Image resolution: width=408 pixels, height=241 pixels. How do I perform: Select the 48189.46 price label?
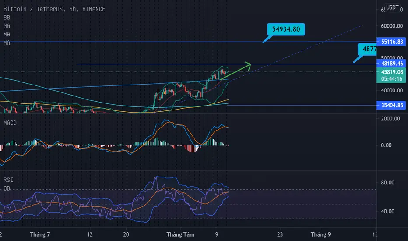(x=391, y=63)
